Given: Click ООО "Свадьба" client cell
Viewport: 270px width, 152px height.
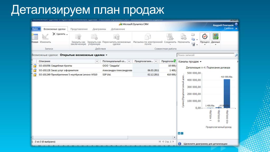Looking at the screenshot, I should (111, 66).
